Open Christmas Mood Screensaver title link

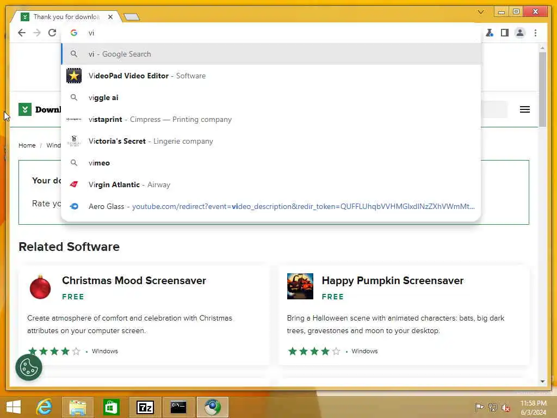(134, 280)
